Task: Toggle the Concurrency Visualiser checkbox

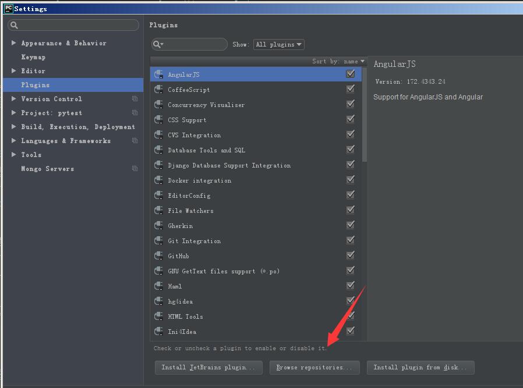Action: (350, 104)
